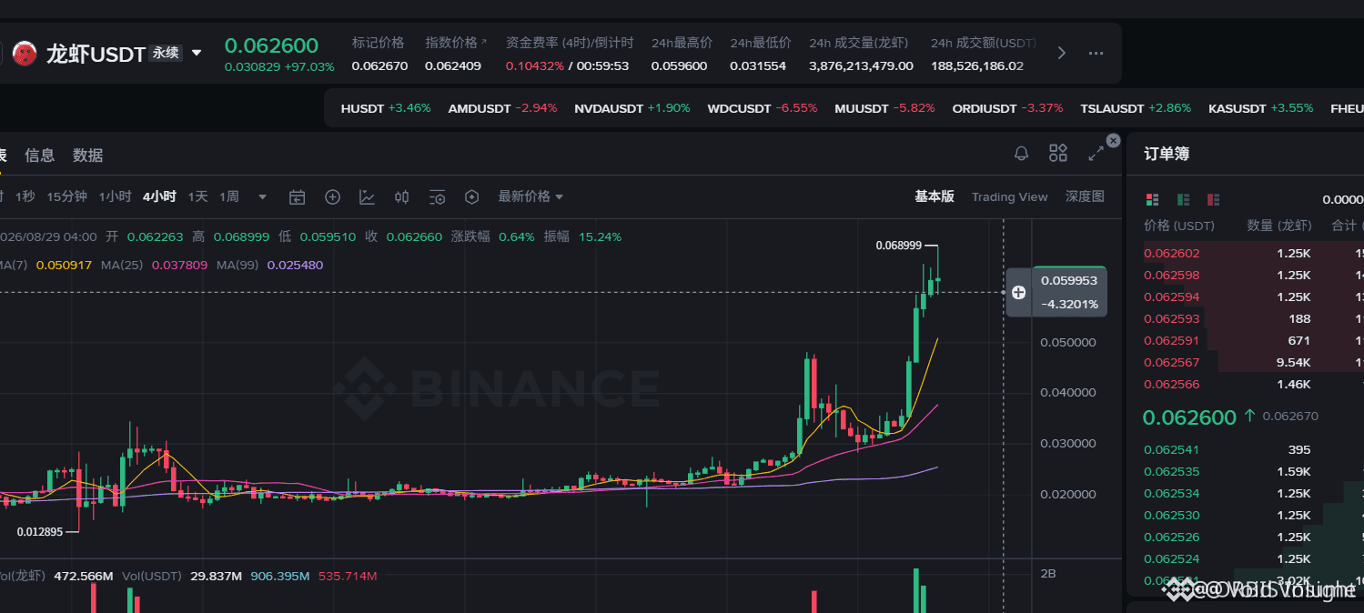Select TSLAUSDT in the ticker bar
Screen dimensions: 1364x613
pos(1136,108)
